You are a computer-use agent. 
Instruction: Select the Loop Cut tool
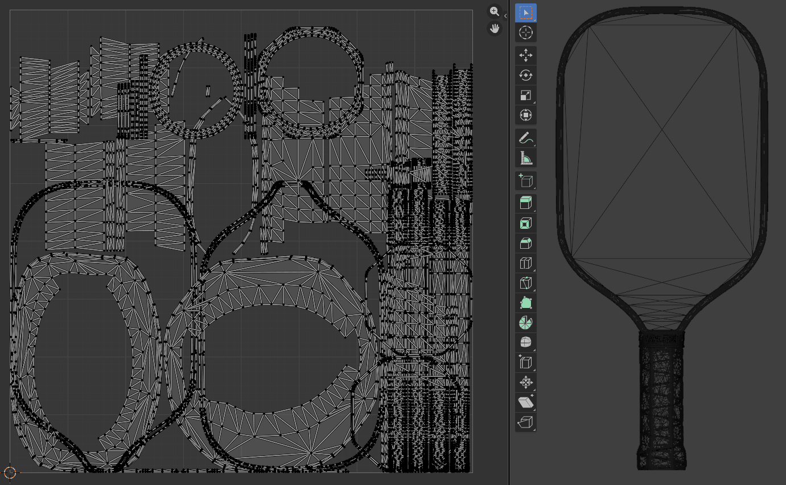pyautogui.click(x=525, y=262)
